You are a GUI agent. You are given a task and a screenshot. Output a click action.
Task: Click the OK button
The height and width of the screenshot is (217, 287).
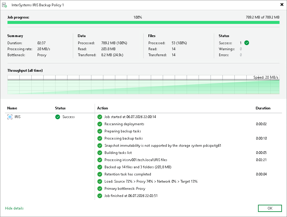point(270,208)
